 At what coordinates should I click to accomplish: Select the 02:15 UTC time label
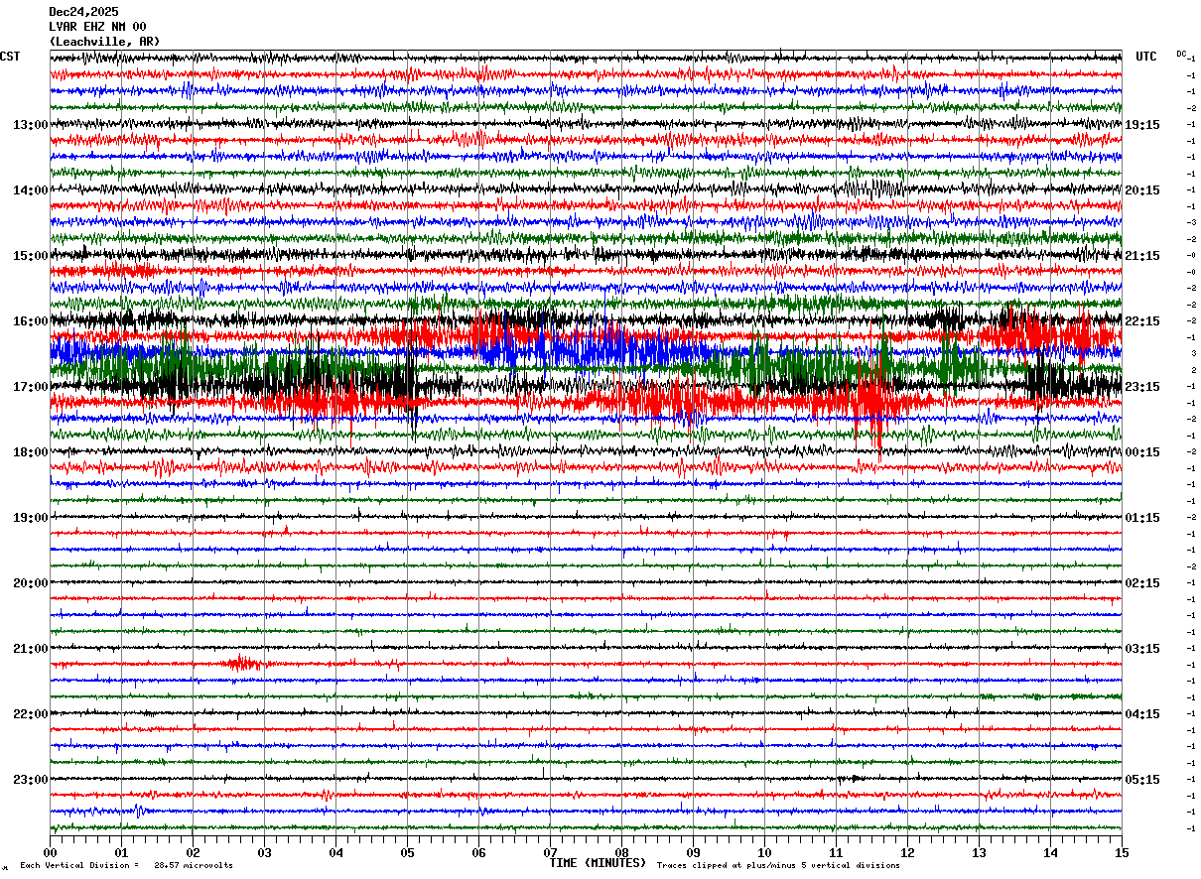1142,583
